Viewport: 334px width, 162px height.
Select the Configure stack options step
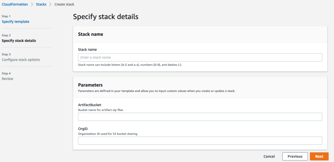tap(21, 60)
